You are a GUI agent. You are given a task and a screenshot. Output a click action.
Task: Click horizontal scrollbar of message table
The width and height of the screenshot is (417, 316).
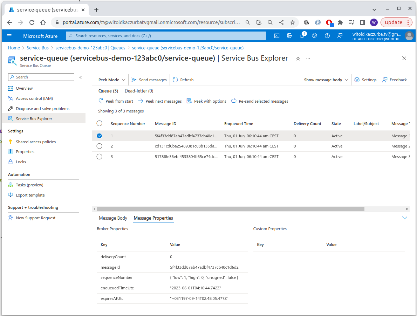pos(231,209)
